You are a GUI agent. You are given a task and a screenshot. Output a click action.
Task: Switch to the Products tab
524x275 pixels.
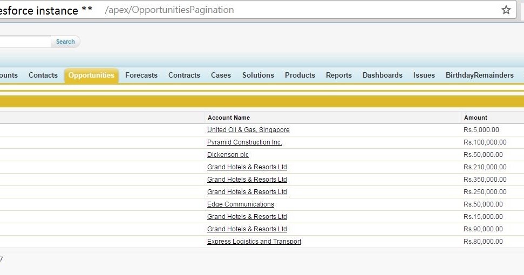point(300,75)
